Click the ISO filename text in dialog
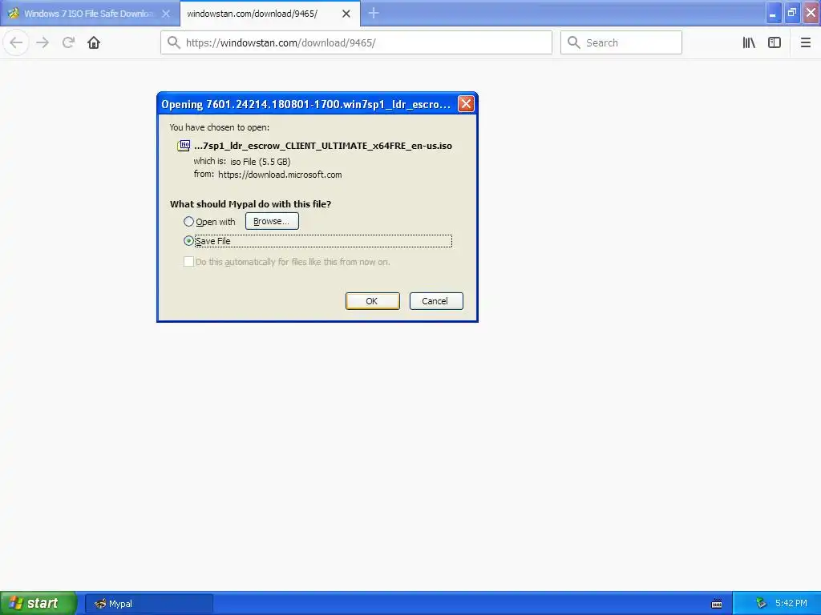 323,146
